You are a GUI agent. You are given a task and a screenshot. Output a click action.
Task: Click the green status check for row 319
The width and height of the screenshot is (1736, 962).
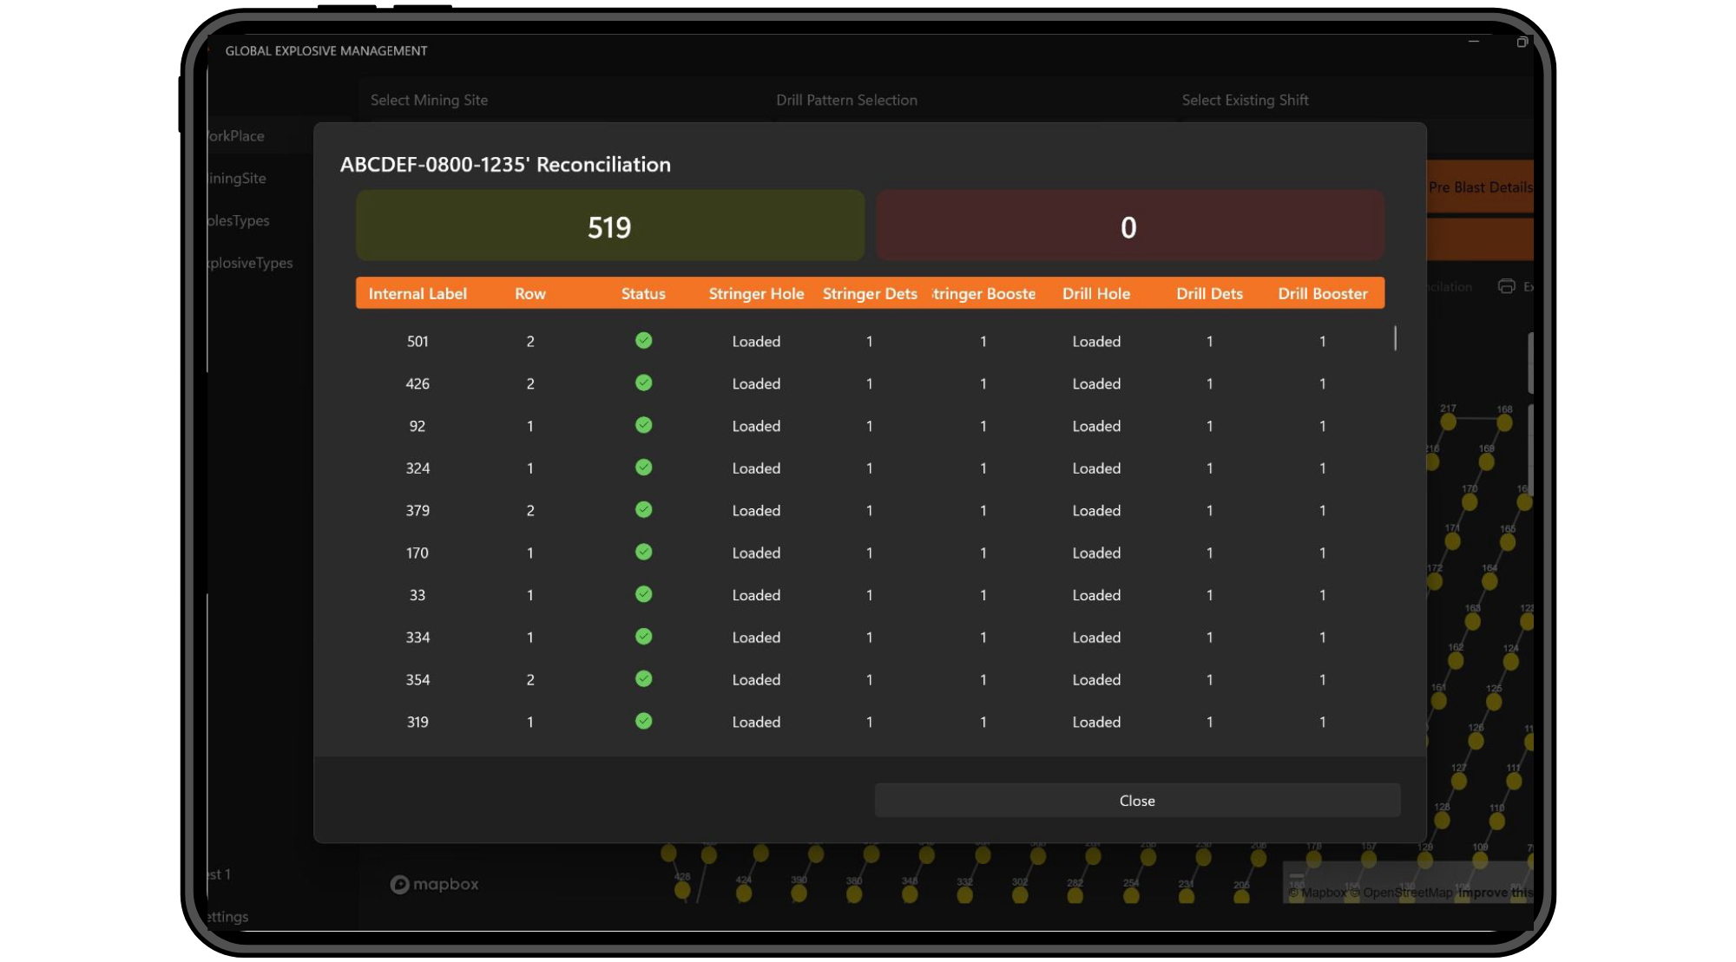(x=643, y=721)
